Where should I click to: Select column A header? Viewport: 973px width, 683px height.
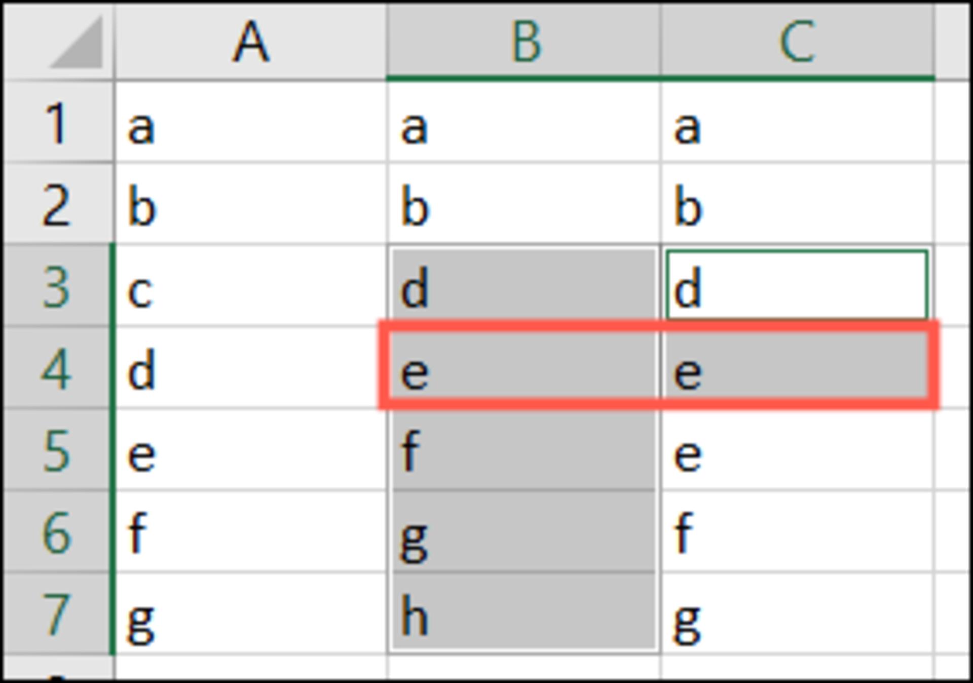pos(251,42)
